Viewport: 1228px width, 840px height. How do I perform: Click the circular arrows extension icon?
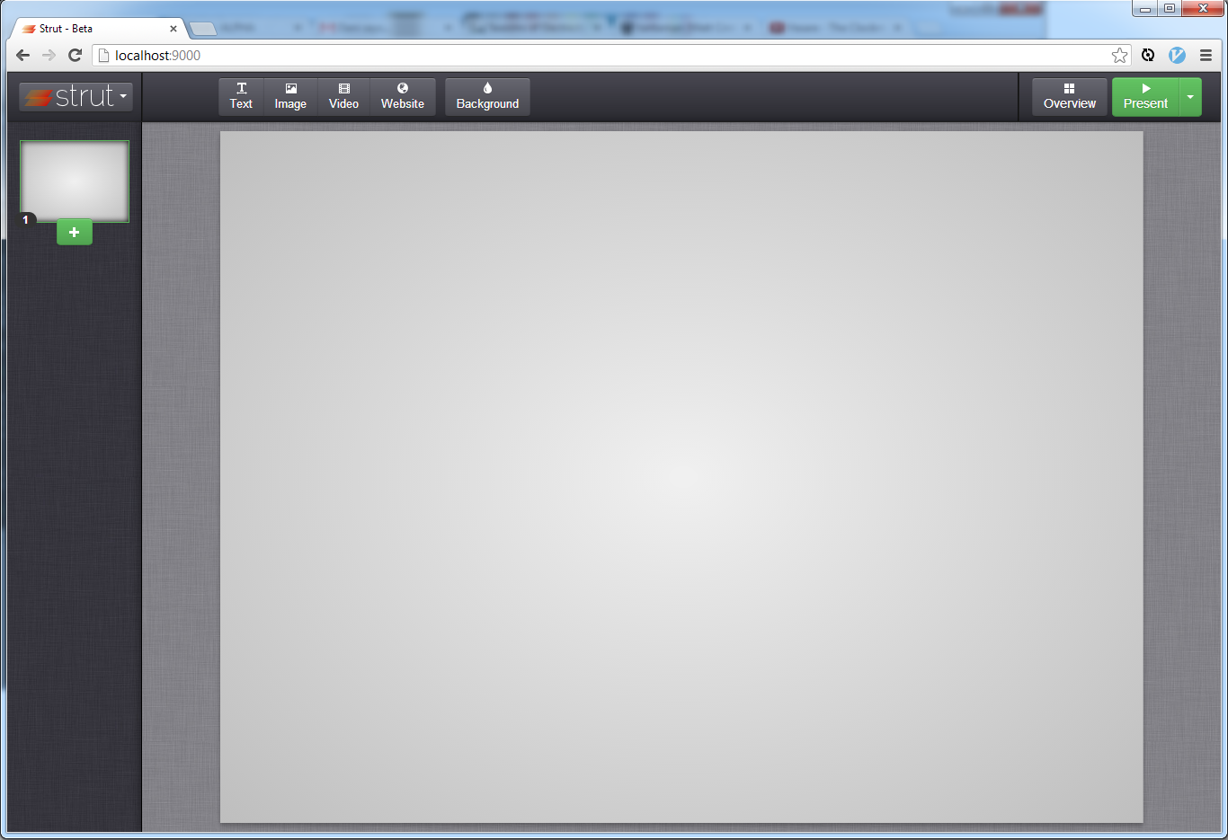click(1148, 56)
